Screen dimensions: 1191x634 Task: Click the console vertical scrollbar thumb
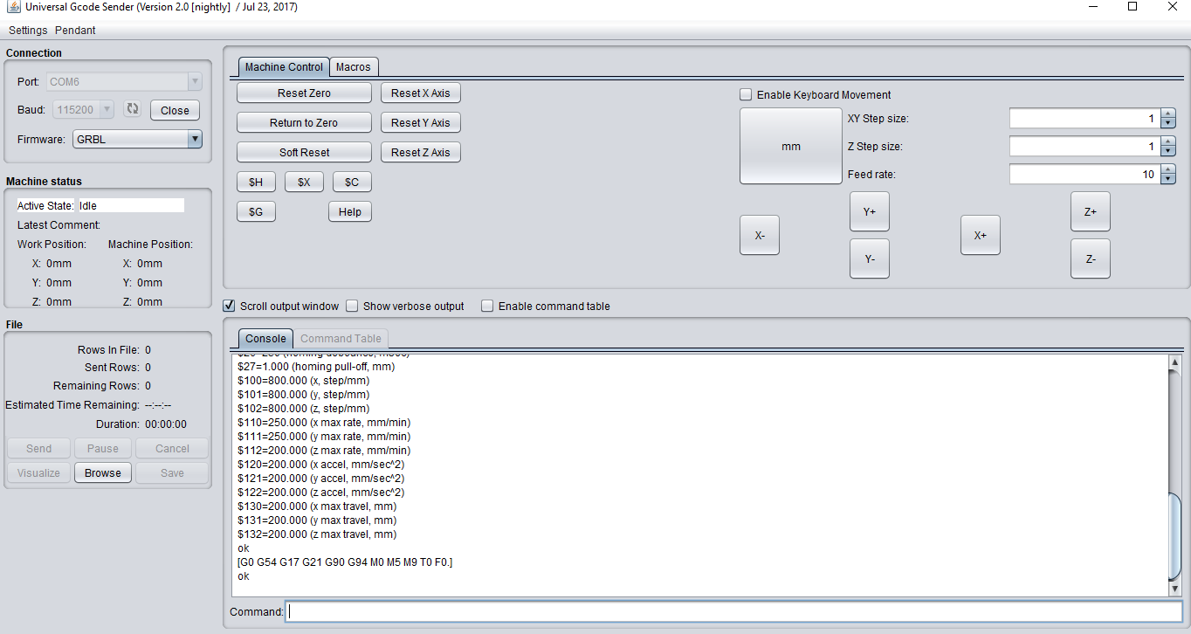click(x=1174, y=535)
